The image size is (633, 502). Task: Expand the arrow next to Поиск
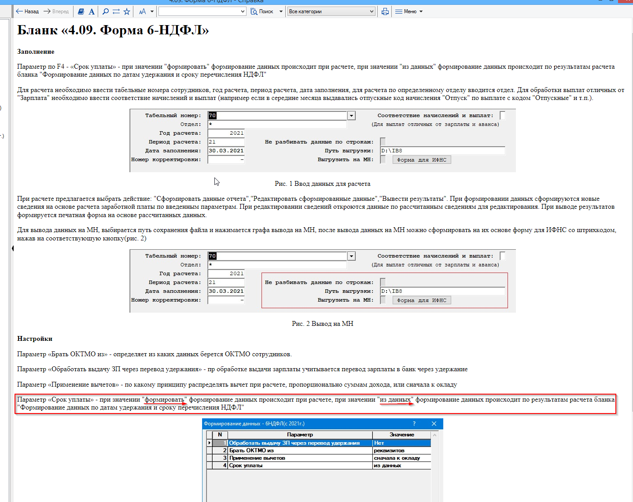pyautogui.click(x=281, y=11)
